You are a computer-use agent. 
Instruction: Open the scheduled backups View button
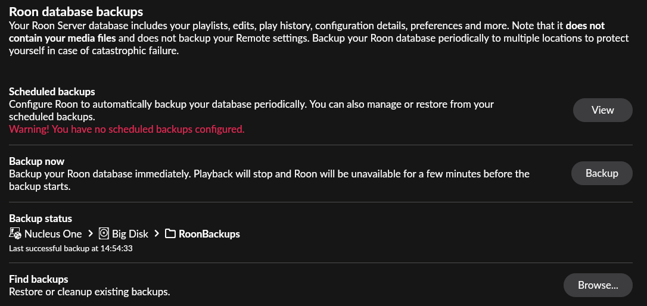[x=602, y=110]
